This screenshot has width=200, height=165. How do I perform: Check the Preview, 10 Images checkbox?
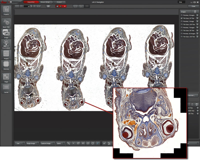(181, 33)
